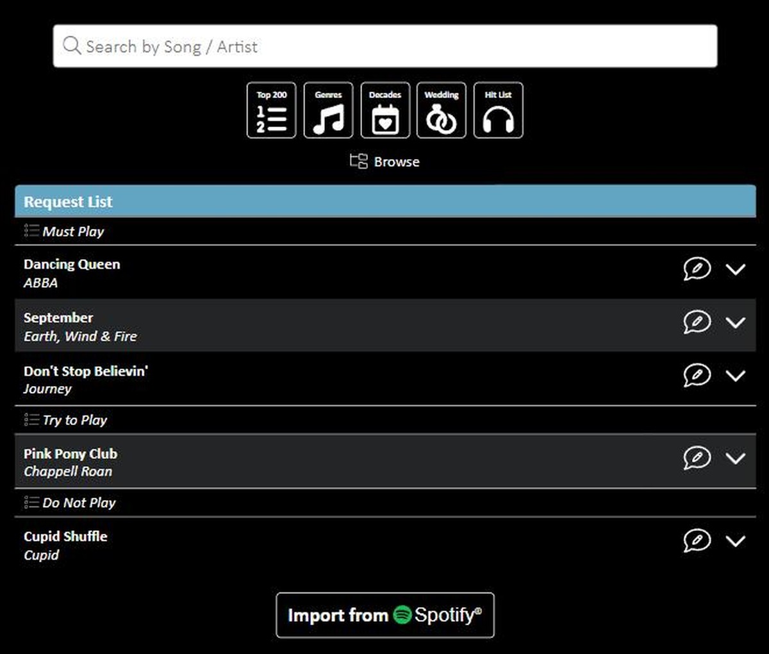The width and height of the screenshot is (769, 654).
Task: Open the Wedding rings category
Action: click(x=442, y=110)
